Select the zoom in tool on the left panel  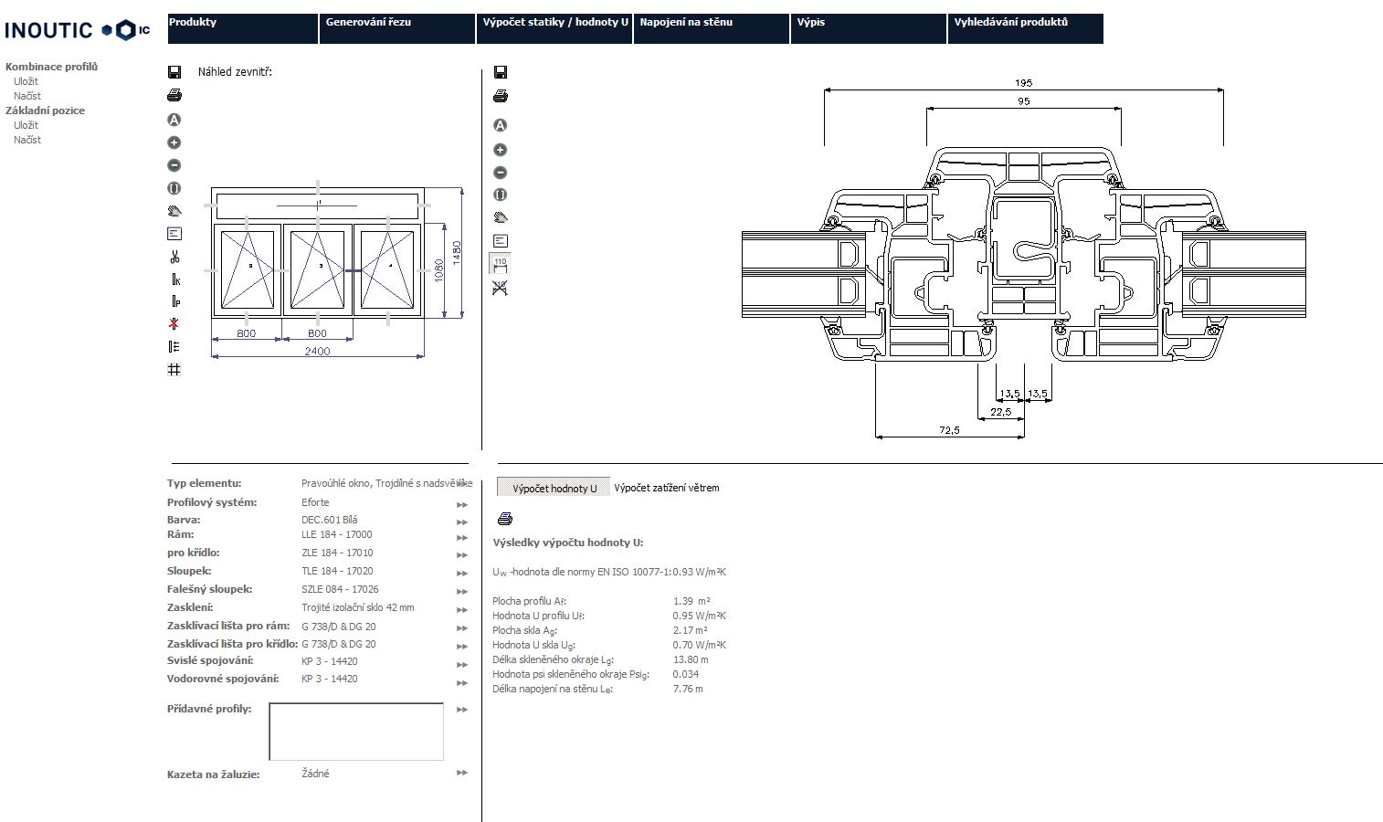(x=174, y=142)
